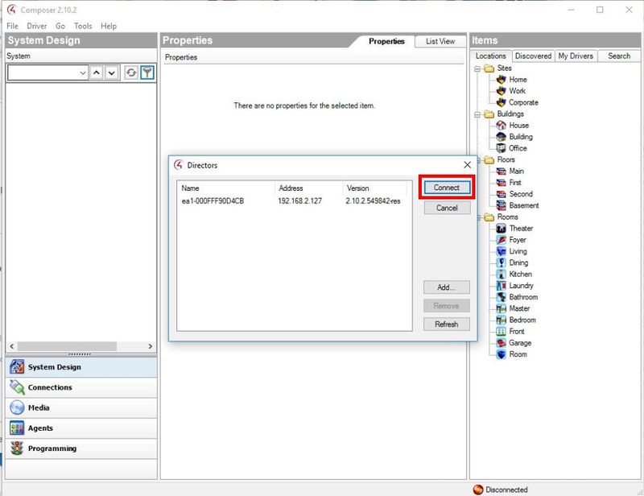Viewport: 644px width, 496px height.
Task: Select the Office building icon
Action: click(x=501, y=148)
